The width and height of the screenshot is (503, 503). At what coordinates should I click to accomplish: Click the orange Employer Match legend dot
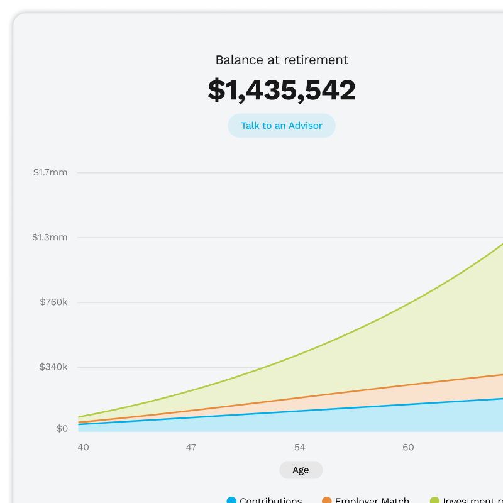[x=327, y=500]
